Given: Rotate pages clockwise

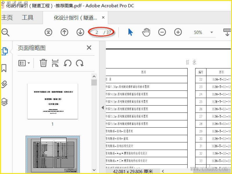Looking at the screenshot, I should 80,63.
